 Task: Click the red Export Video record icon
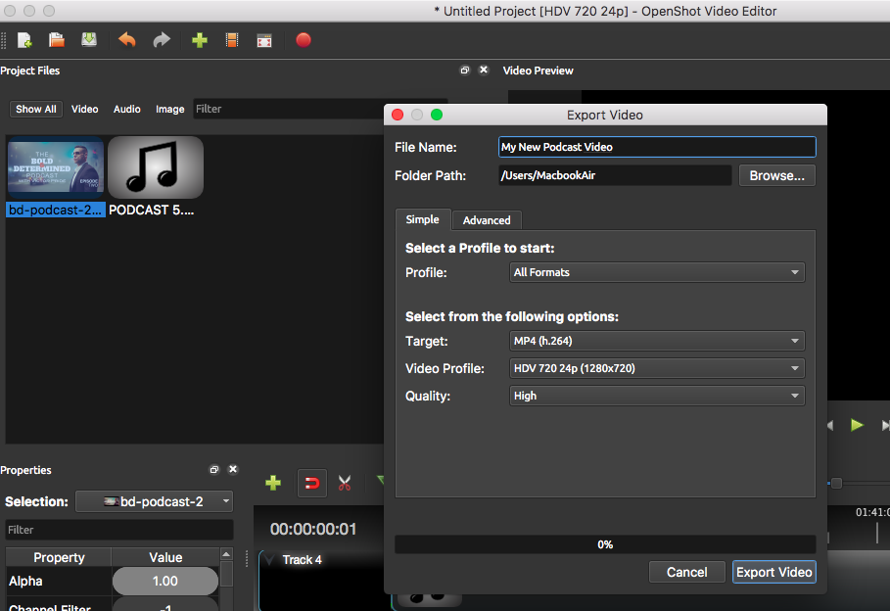304,40
